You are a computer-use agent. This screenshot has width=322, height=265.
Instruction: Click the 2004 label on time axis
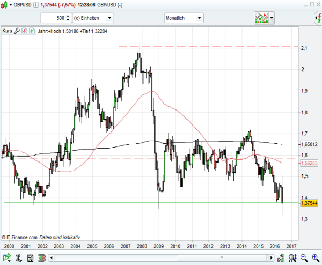(x=76, y=246)
